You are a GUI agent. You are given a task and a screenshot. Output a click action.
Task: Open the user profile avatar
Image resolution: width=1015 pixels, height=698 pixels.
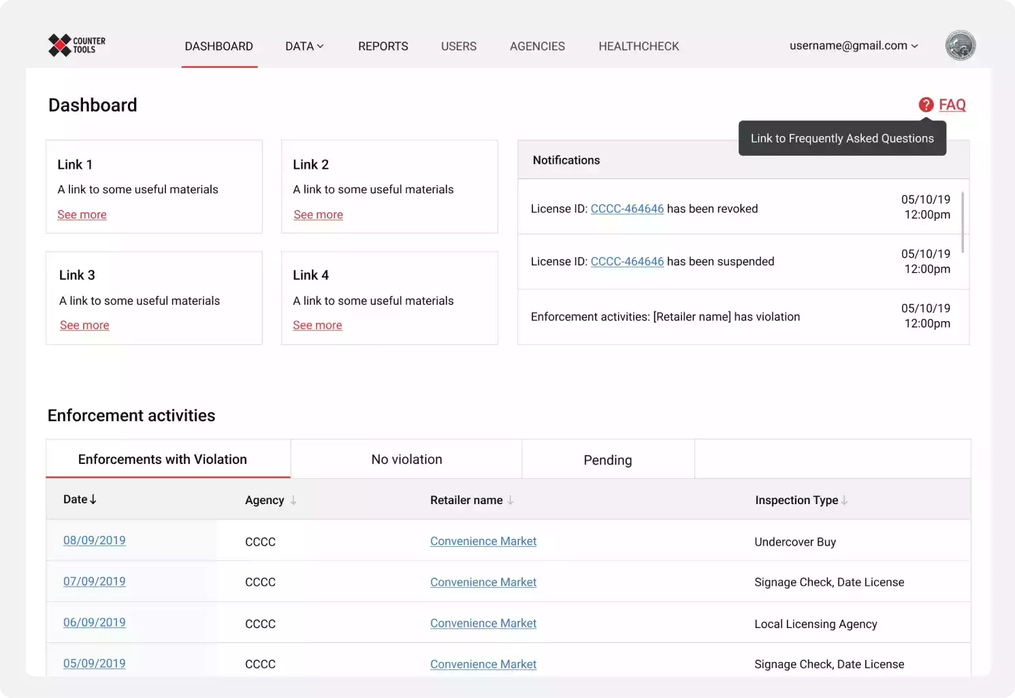coord(960,46)
